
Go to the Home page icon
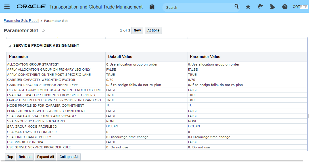(x=152, y=7)
